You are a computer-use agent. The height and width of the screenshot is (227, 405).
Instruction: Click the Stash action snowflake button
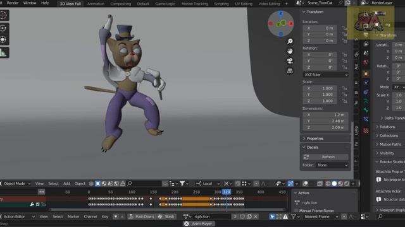[x=166, y=216]
